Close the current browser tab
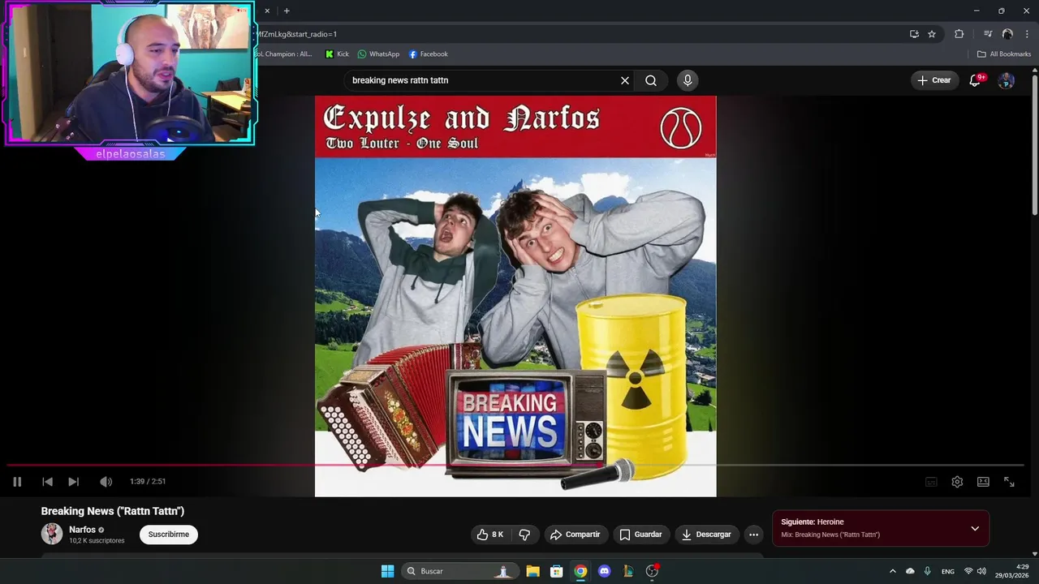The height and width of the screenshot is (584, 1039). (267, 11)
